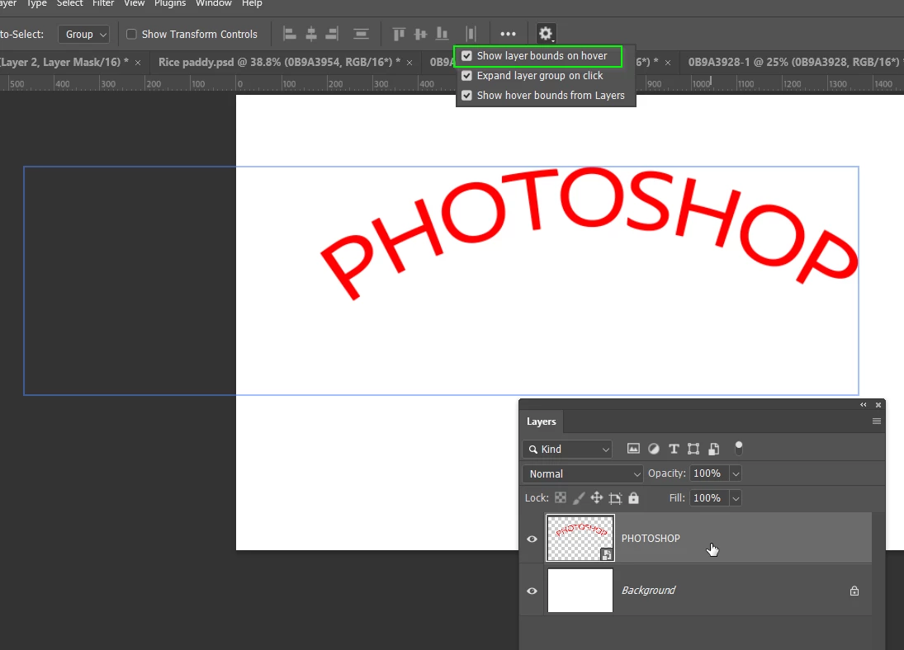Click align top edges icon

[x=399, y=34]
